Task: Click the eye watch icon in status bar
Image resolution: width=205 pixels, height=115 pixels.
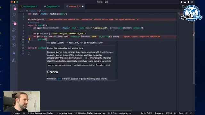Action: coord(24,113)
